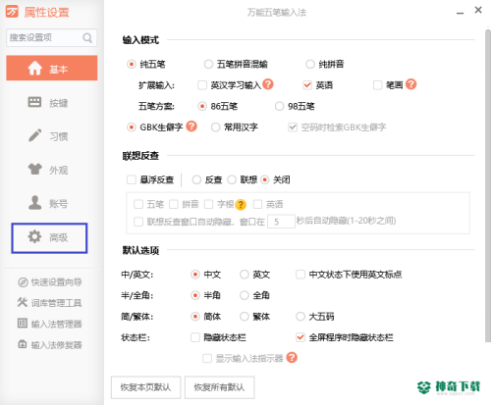
Task: Enable 显示输入法指示器 checkbox
Action: click(207, 358)
